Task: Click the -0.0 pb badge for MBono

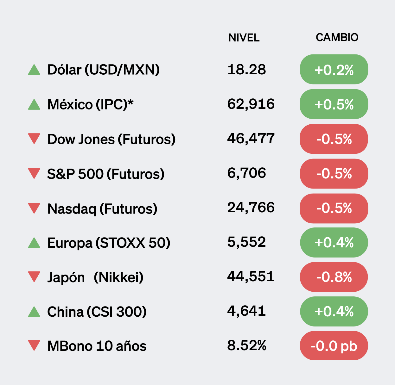Action: tap(334, 346)
